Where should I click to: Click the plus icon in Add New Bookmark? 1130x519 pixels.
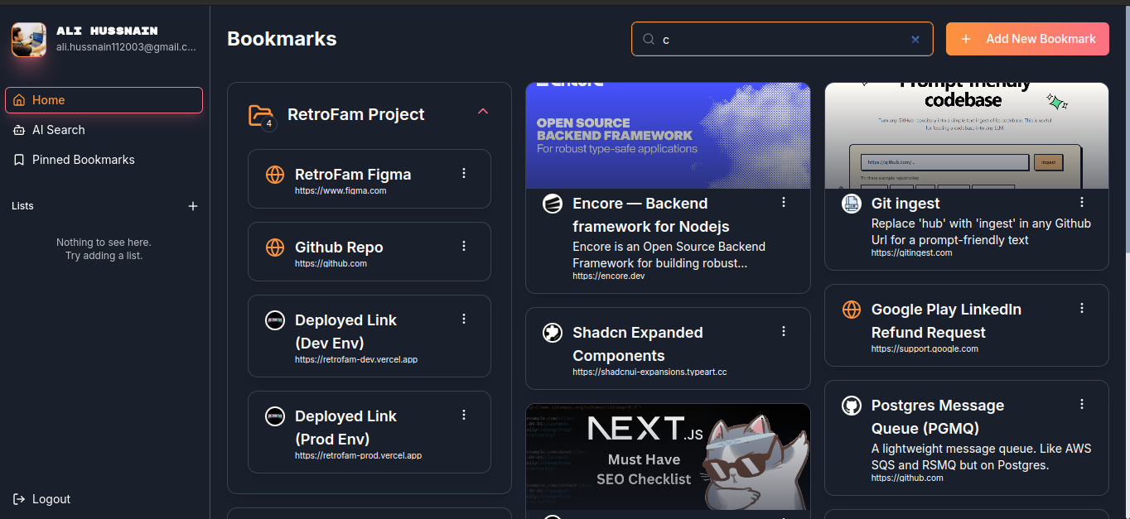coord(965,39)
